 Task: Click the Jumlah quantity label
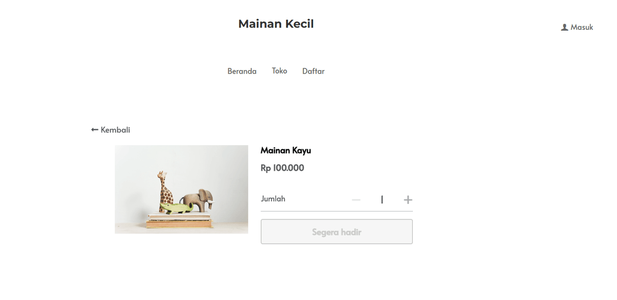click(x=273, y=199)
